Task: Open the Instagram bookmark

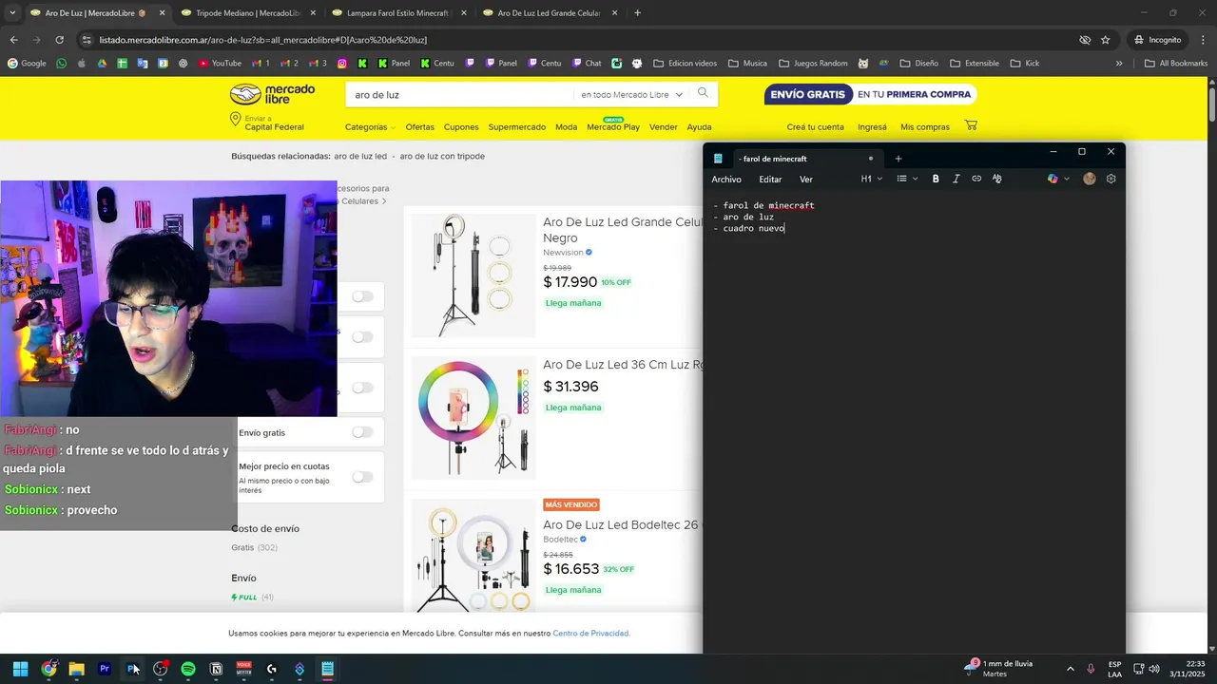Action: pos(342,64)
